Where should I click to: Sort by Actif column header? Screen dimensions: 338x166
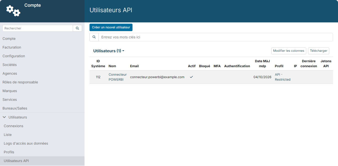(192, 66)
